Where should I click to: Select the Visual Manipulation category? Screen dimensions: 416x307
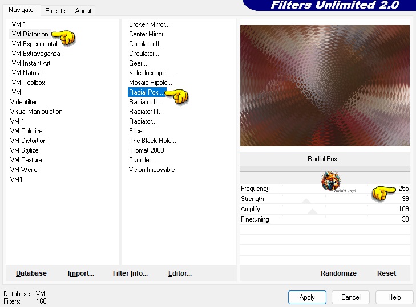point(36,112)
